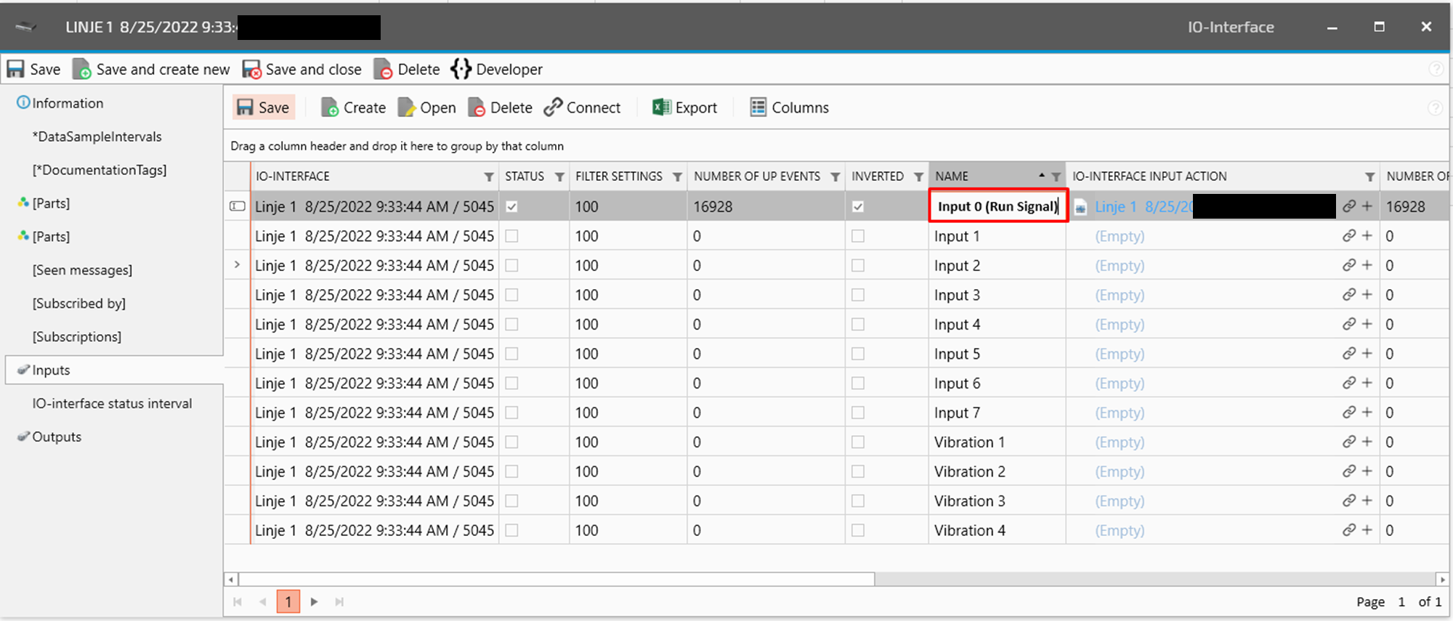Image resolution: width=1453 pixels, height=621 pixels.
Task: Click the Export to Excel icon
Action: [x=660, y=107]
